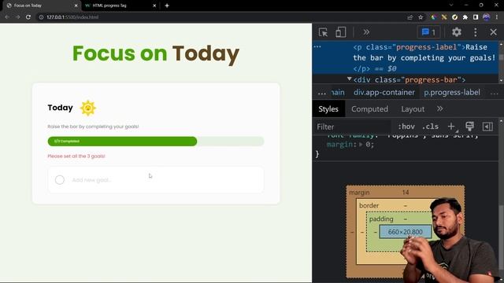Click the 'Raise the bar' label on page
This screenshot has width=504, height=283.
click(93, 127)
